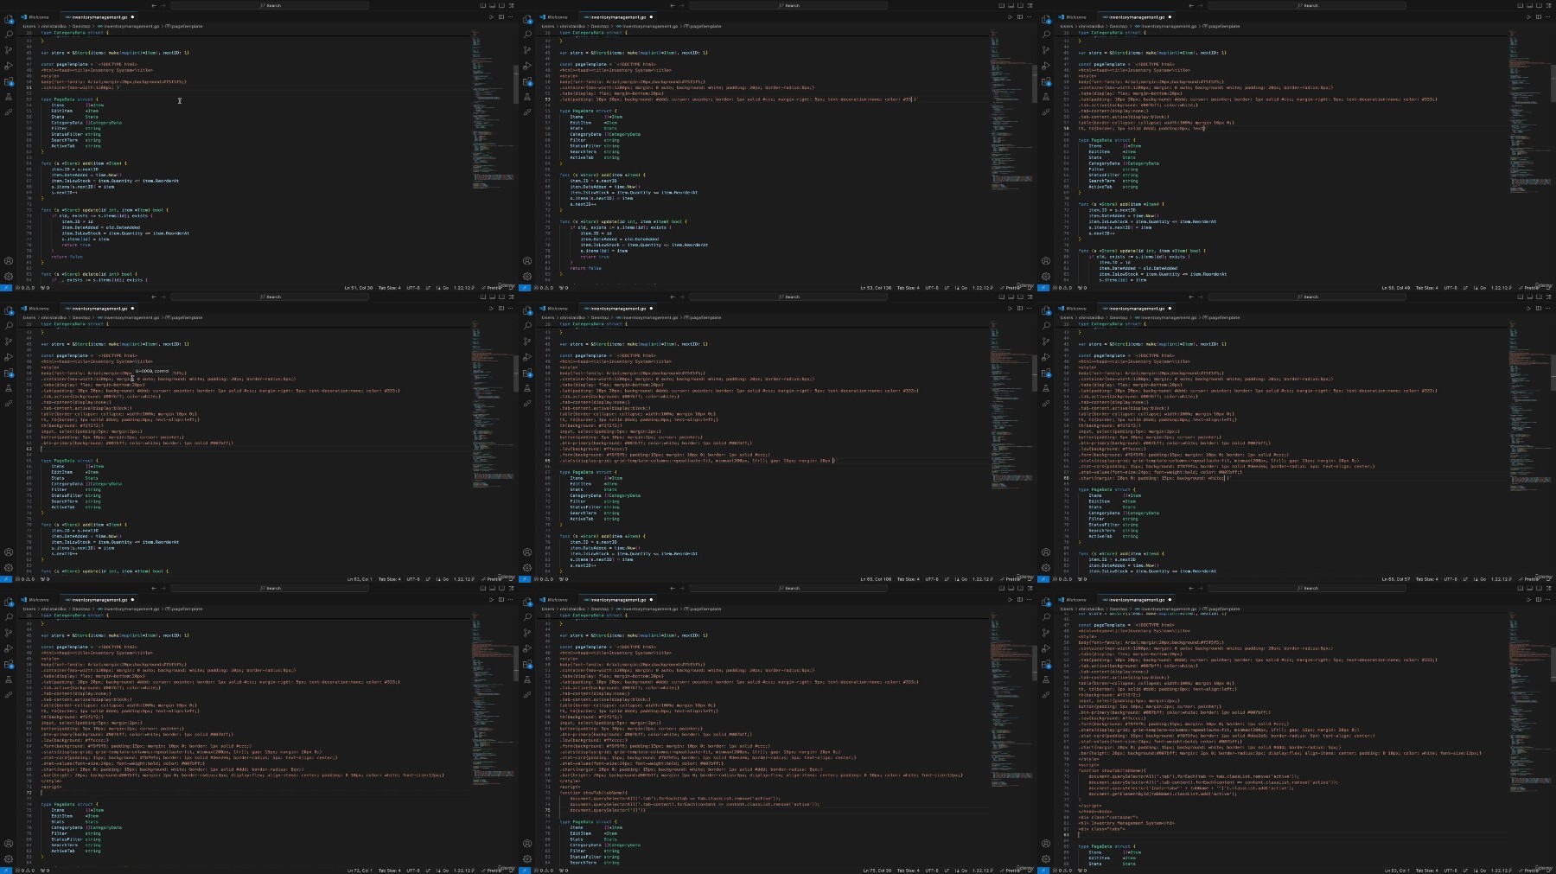This screenshot has height=874, width=1556.
Task: Select inventorymanagement.go tab in Ln 51, Col 30 window
Action: (x=98, y=16)
